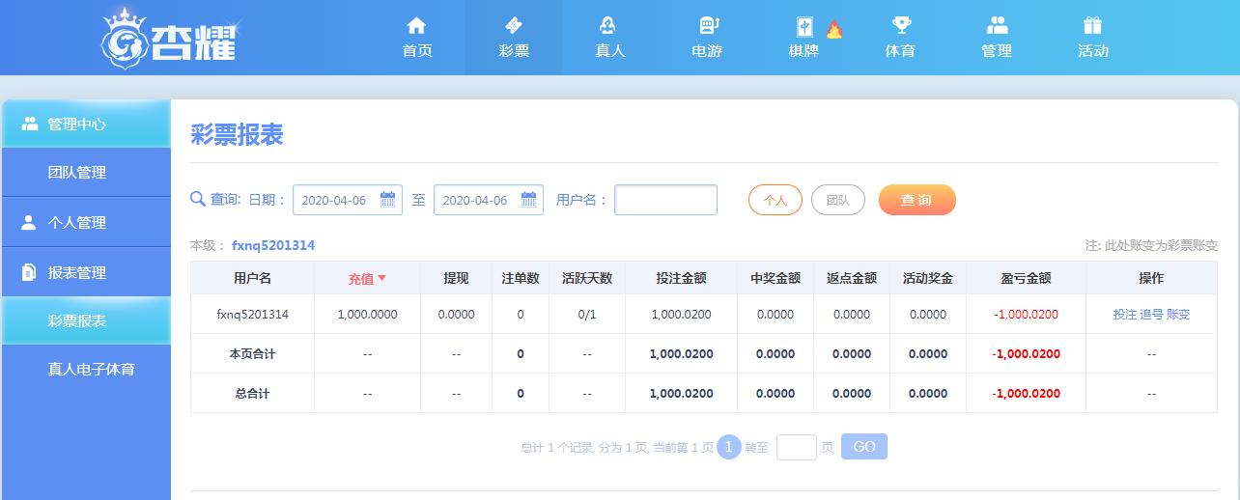Click the 首页 home icon
The image size is (1240, 500).
point(416,25)
